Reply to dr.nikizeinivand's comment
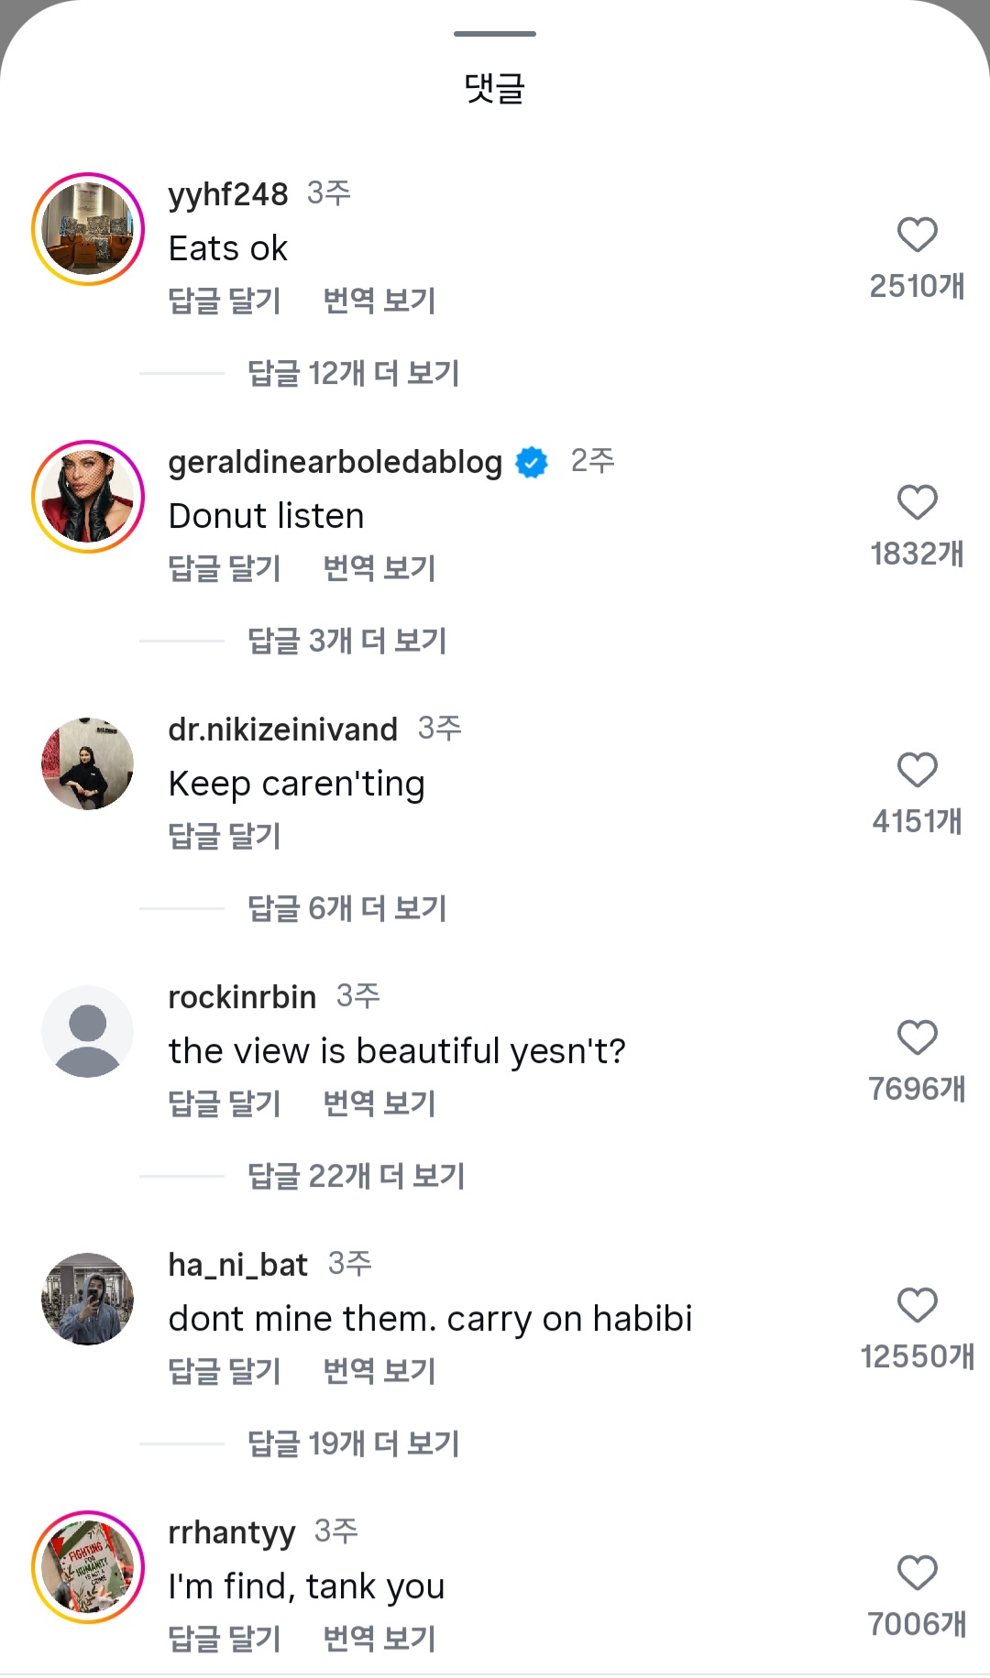 225,836
